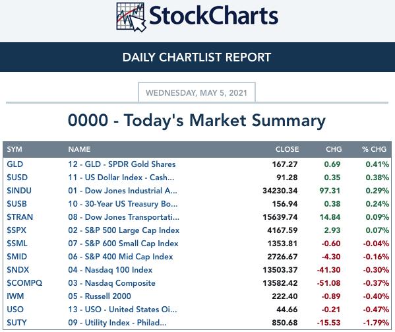The image size is (395, 332).
Task: Open the Dow Jones Transportation chart link
Action: (124, 216)
